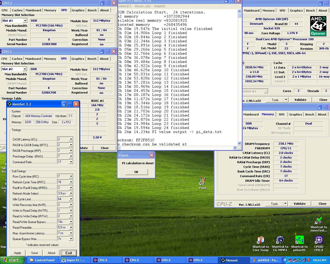Activate the Memset taskbar button
The image size is (330, 264).
pos(233,260)
